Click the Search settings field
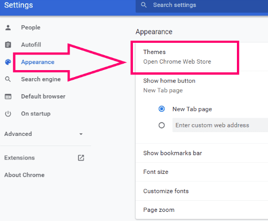Viewport: 268px width, 221px height. click(x=202, y=5)
